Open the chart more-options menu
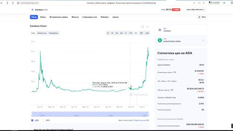The image size is (233, 131). 147,27
